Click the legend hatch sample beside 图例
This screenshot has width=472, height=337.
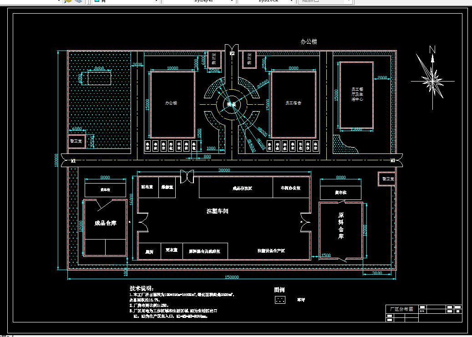[x=280, y=300]
